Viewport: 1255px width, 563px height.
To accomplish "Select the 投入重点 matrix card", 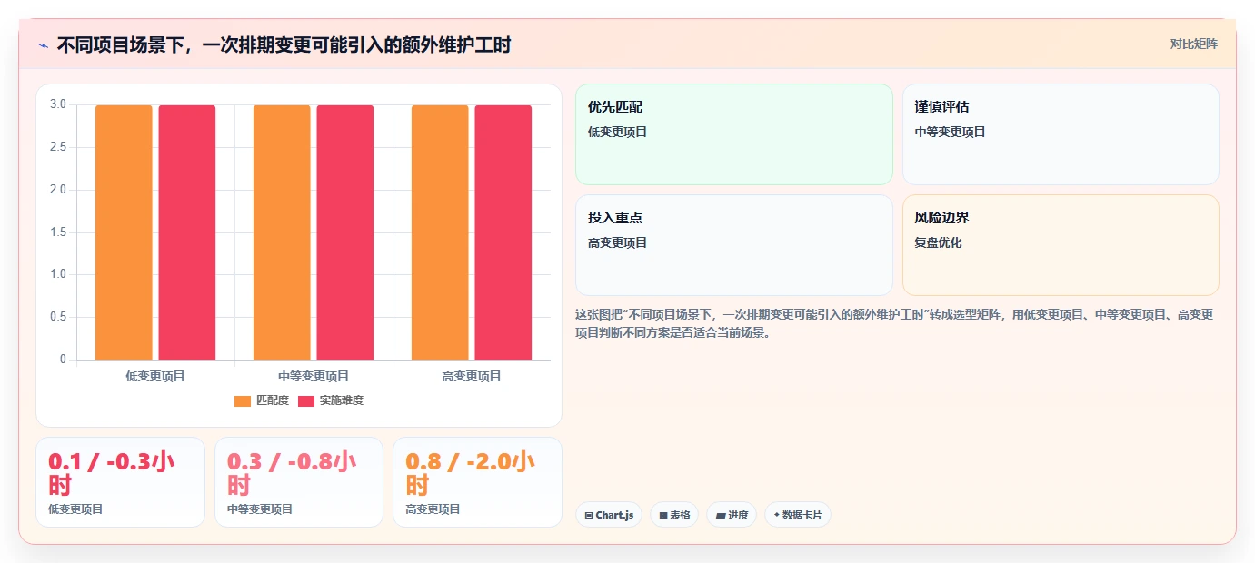I will point(734,245).
